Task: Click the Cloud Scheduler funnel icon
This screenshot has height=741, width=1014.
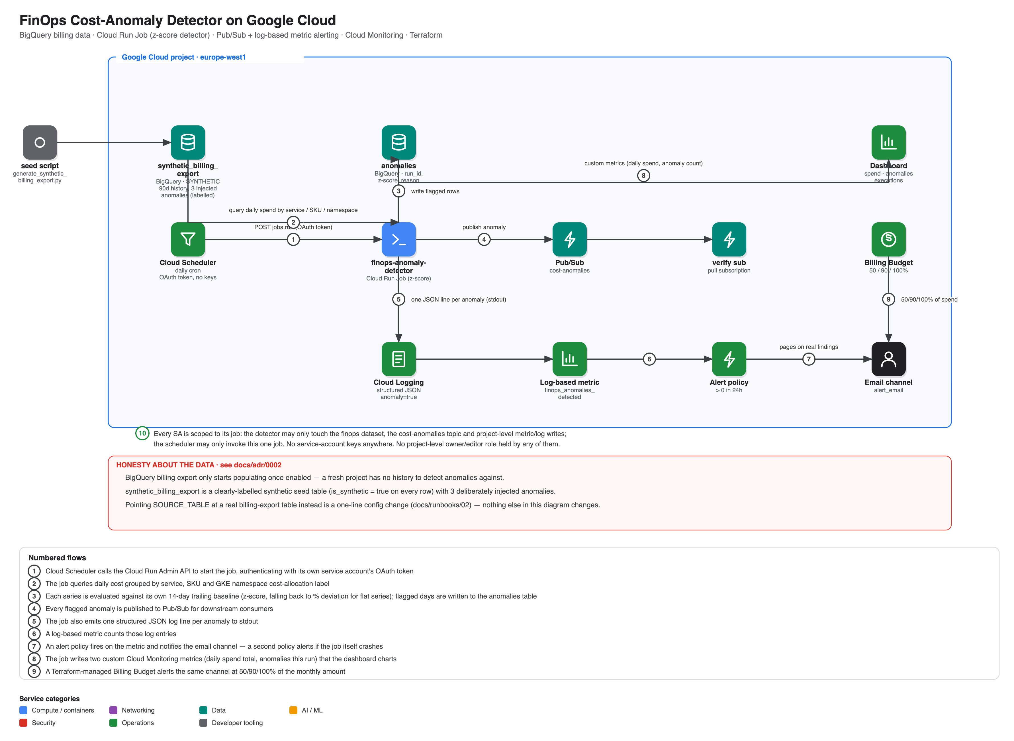Action: (x=188, y=239)
